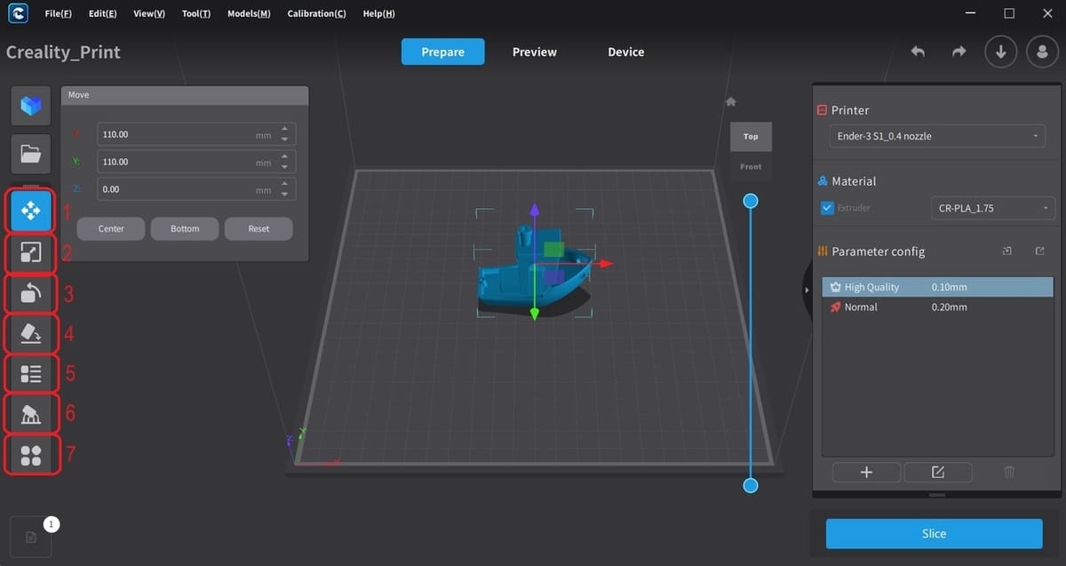Click the Undo arrow icon
This screenshot has height=566, width=1066.
pyautogui.click(x=918, y=52)
